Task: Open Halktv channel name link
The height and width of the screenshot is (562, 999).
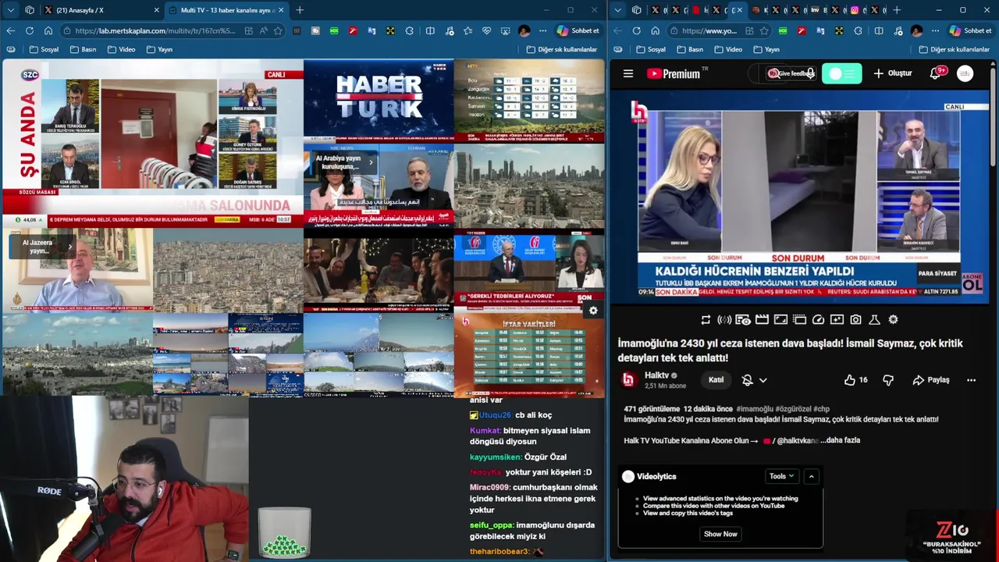Action: pyautogui.click(x=656, y=375)
